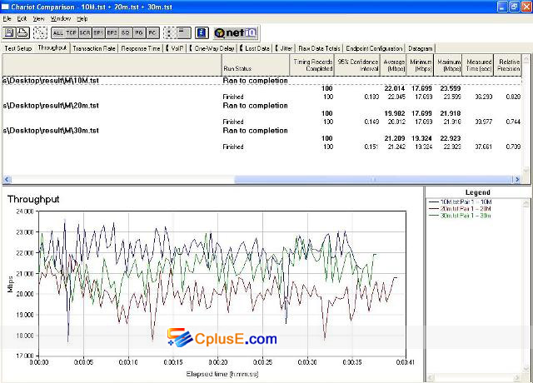Switch to the Jitter tab
This screenshot has width=533, height=383.
click(x=284, y=48)
